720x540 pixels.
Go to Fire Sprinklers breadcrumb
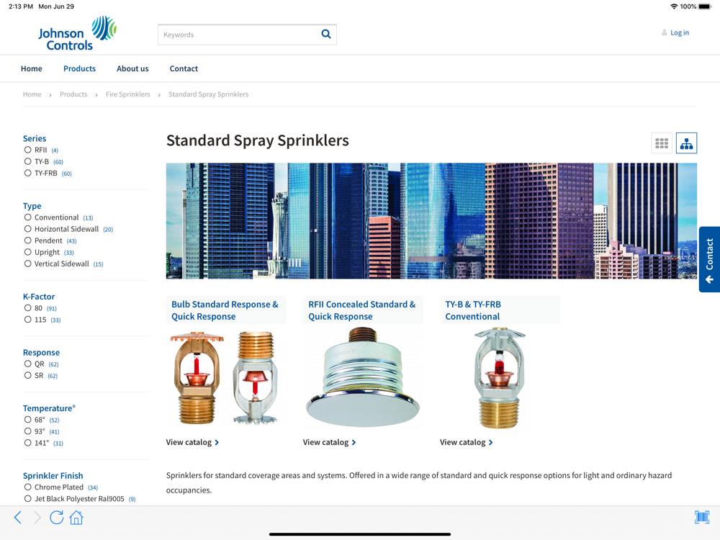click(x=127, y=94)
